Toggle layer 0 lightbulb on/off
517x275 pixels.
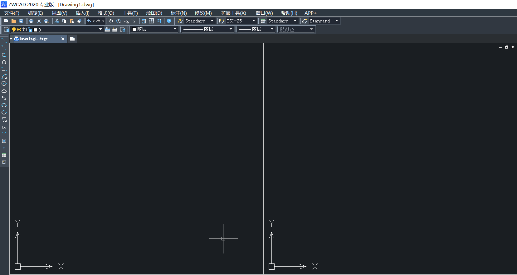pyautogui.click(x=14, y=30)
